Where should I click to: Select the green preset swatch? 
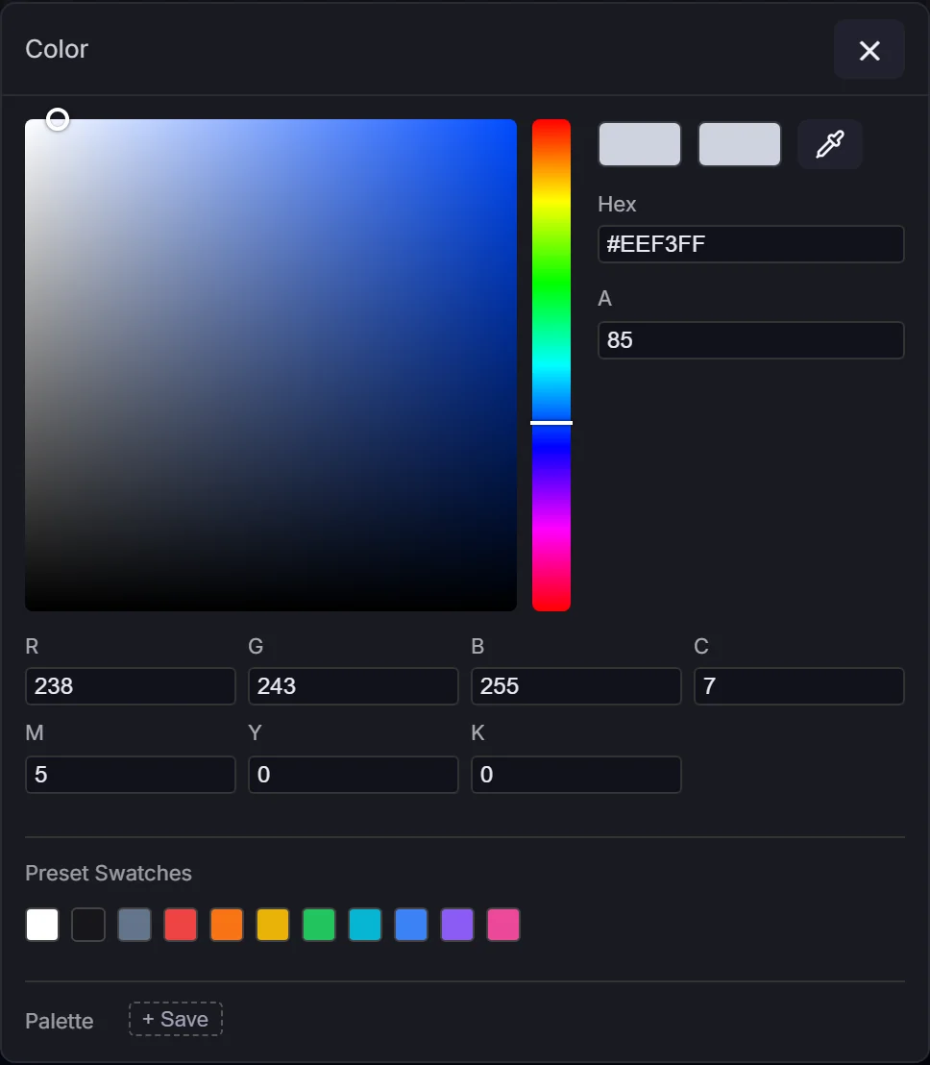pos(319,925)
